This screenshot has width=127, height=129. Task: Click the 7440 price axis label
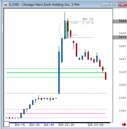122,59
